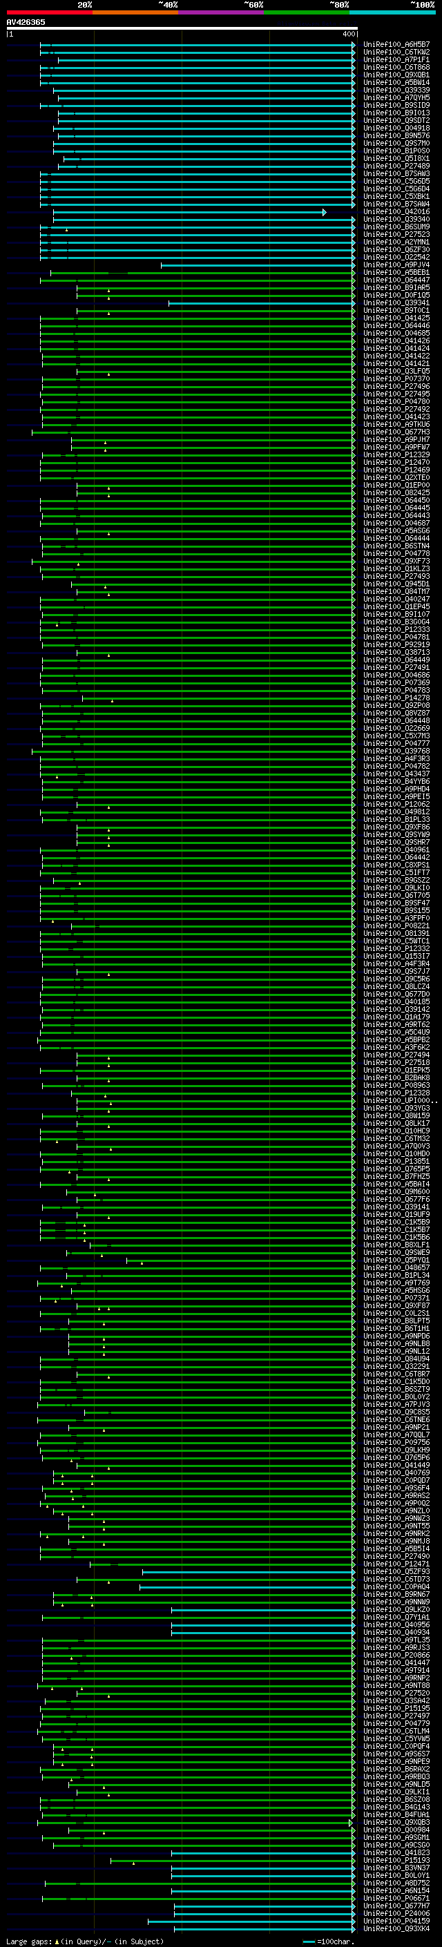This screenshot has height=1947, width=442.
Task: Select the UniRef100_C6TM32 entry
Action: (x=396, y=1138)
